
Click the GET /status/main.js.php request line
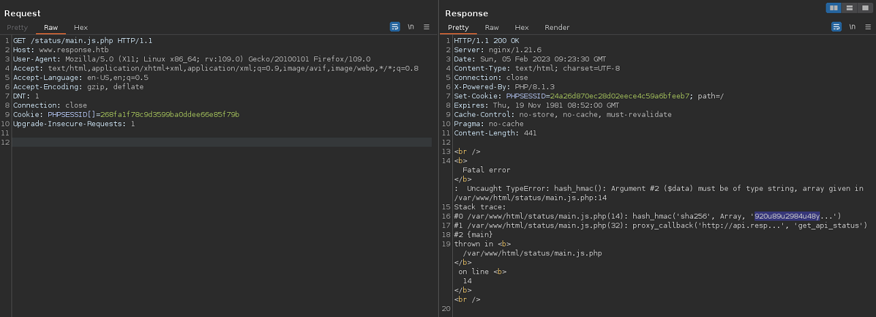[x=80, y=41]
